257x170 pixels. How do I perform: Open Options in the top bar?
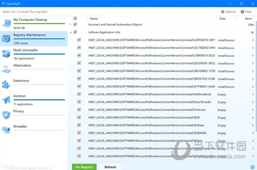[228, 12]
